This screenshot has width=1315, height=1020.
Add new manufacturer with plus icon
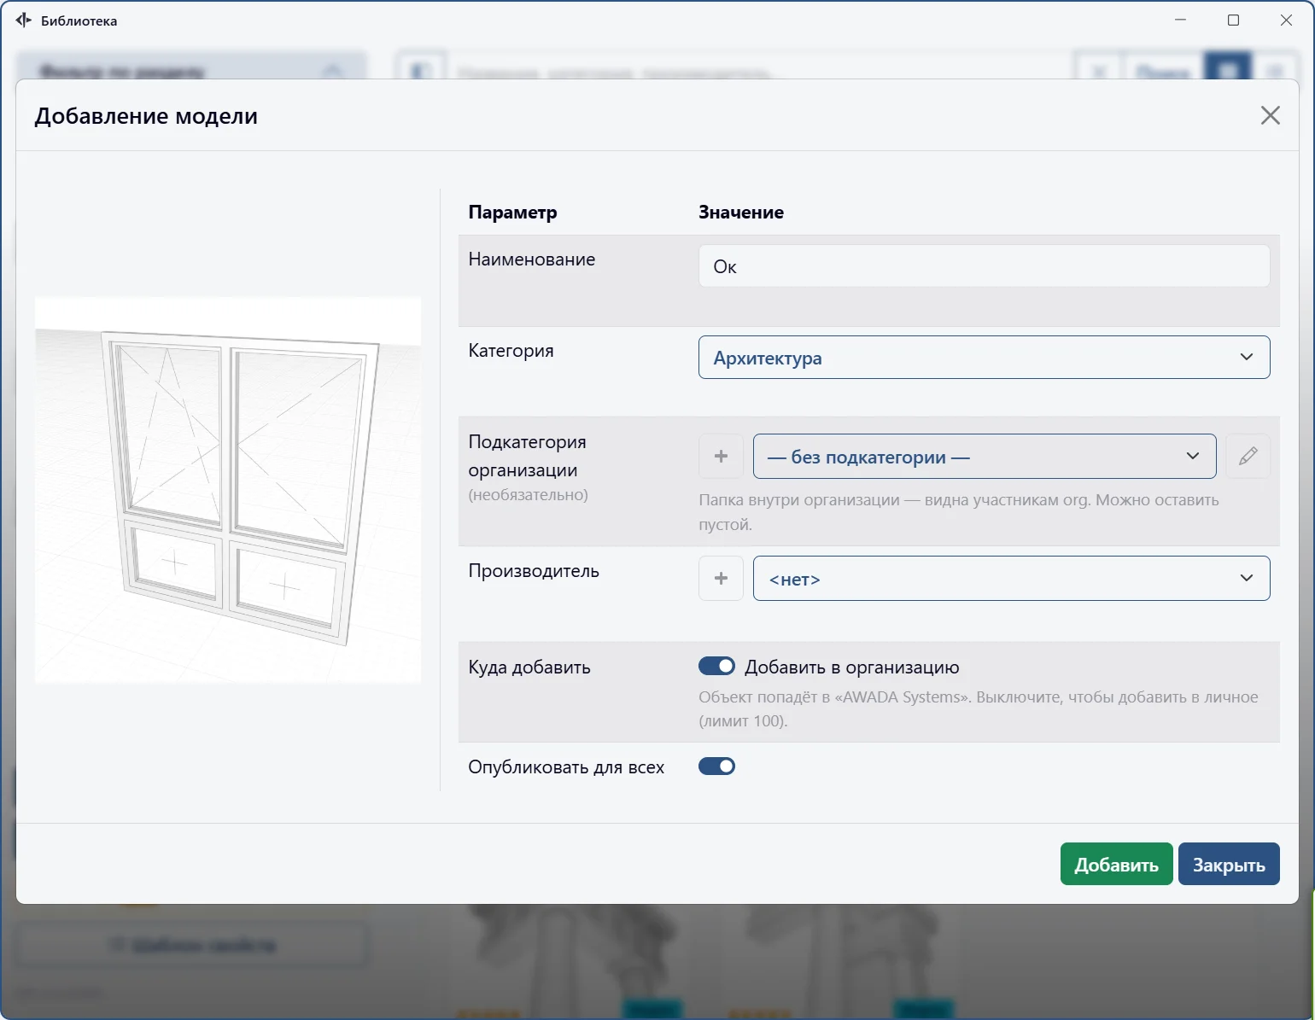click(721, 579)
